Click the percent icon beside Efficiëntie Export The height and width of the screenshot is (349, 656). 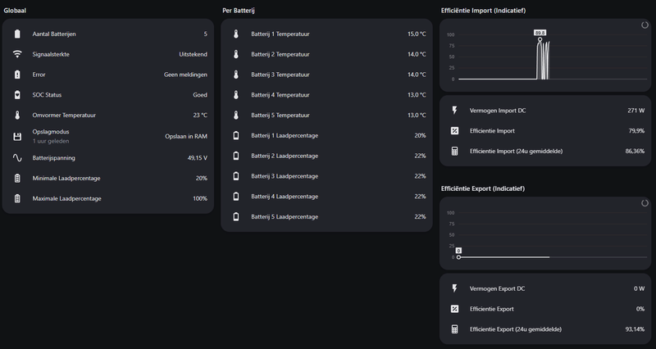[x=455, y=309]
